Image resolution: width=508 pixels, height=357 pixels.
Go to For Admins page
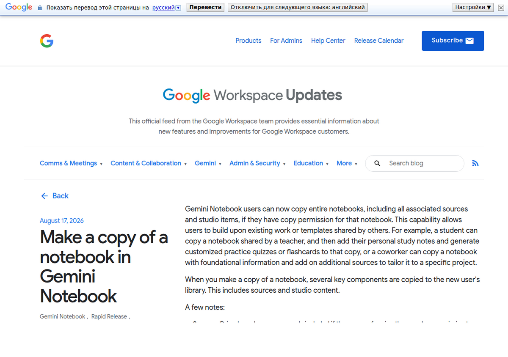286,41
